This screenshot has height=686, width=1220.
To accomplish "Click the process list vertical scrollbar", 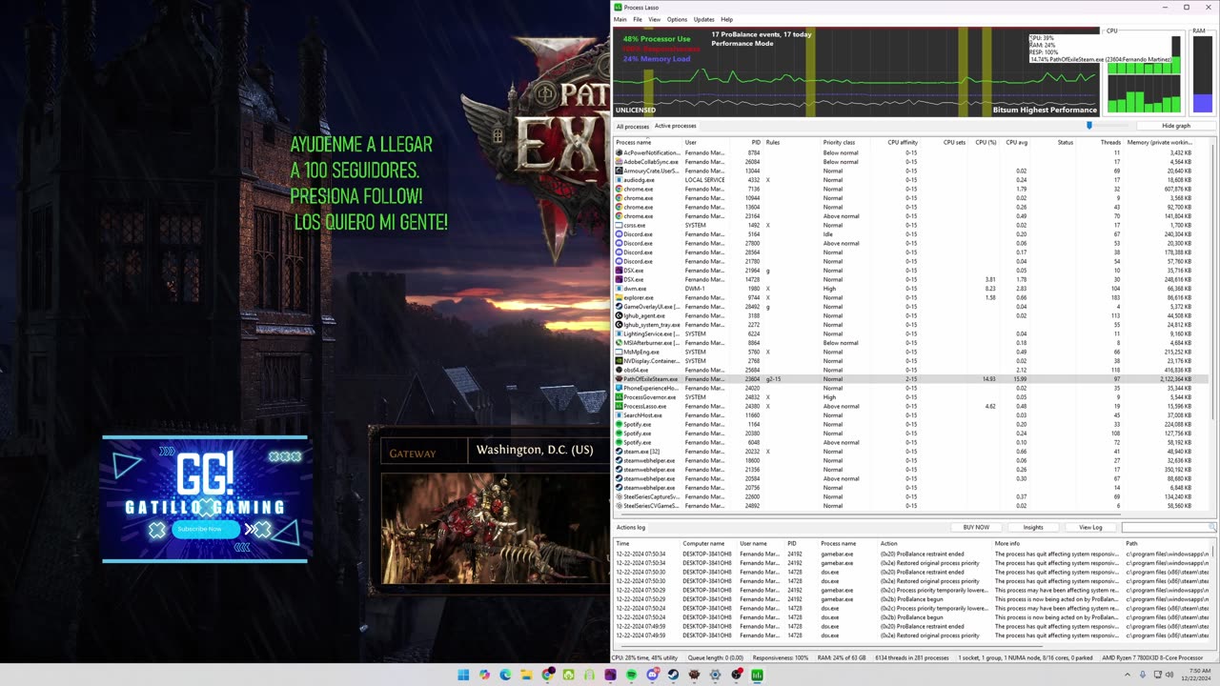I will (x=1212, y=324).
